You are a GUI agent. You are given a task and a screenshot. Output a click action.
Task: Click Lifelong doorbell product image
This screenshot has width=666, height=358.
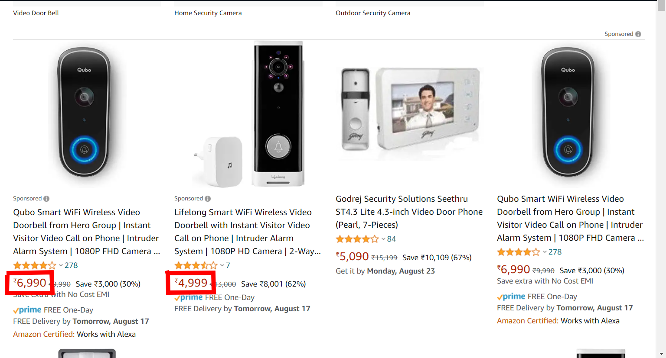coord(248,115)
